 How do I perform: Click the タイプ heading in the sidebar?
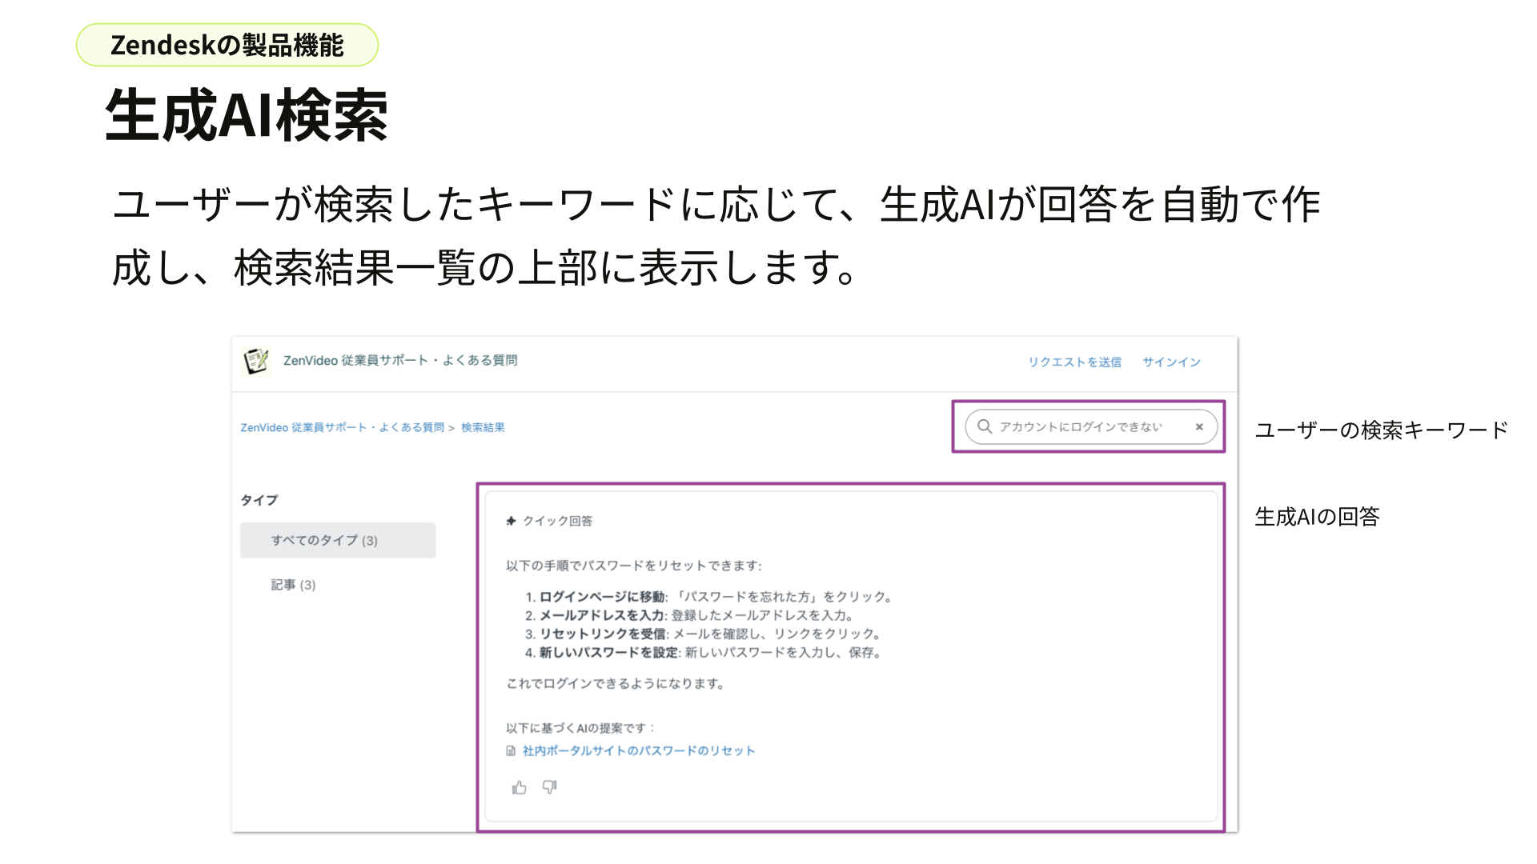click(260, 499)
